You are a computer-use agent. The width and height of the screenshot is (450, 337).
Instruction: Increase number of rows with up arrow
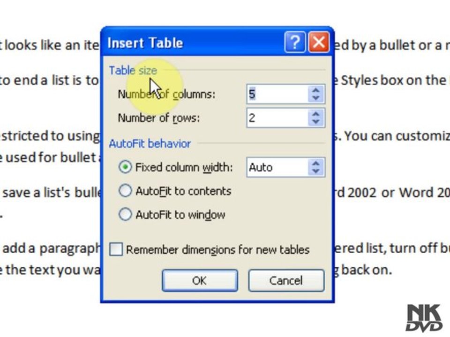(x=316, y=114)
